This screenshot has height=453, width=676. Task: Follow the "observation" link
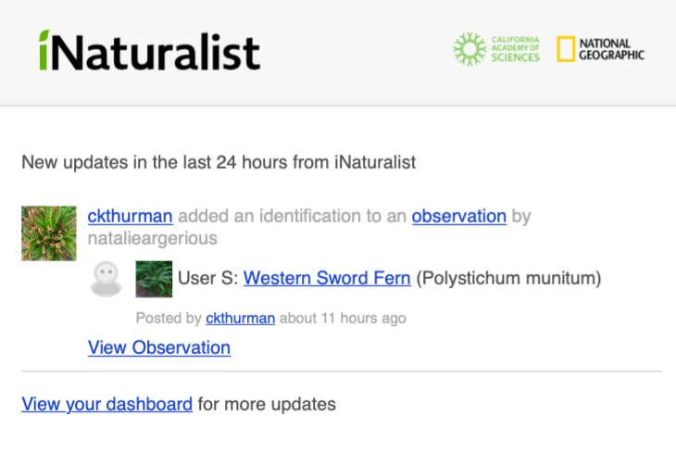(x=458, y=217)
